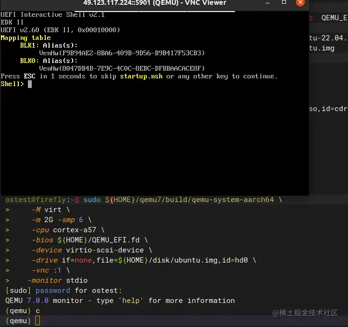The width and height of the screenshot is (348, 327).
Task: Click the last (qemu) prompt cursor
Action: pos(38,321)
